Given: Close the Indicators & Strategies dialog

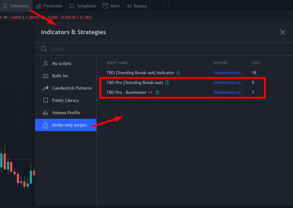Looking at the screenshot, I should point(283,32).
